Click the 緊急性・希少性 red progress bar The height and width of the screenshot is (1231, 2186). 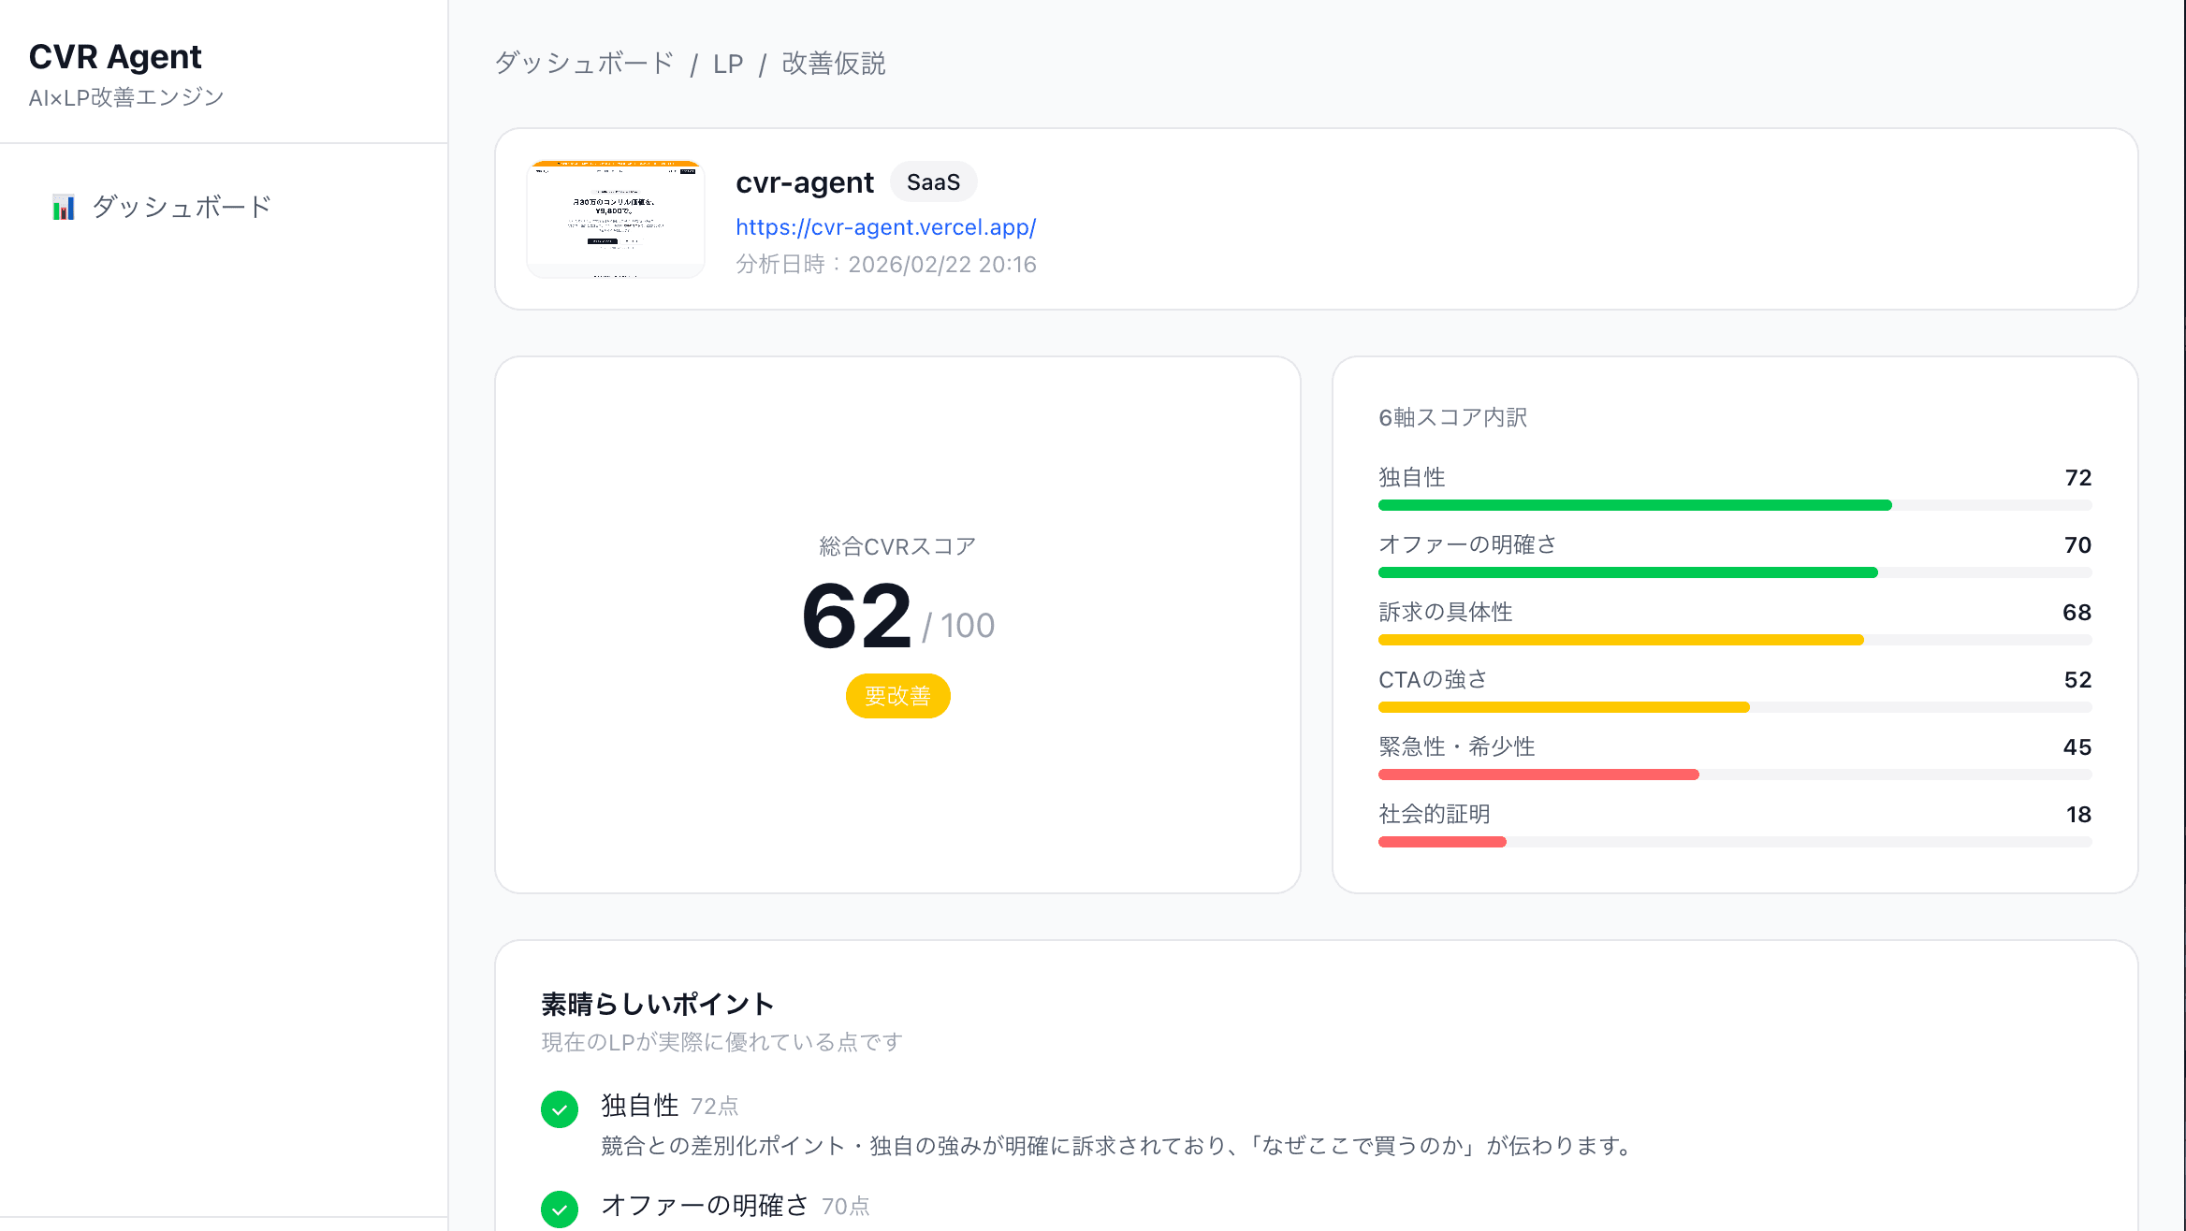(1537, 774)
